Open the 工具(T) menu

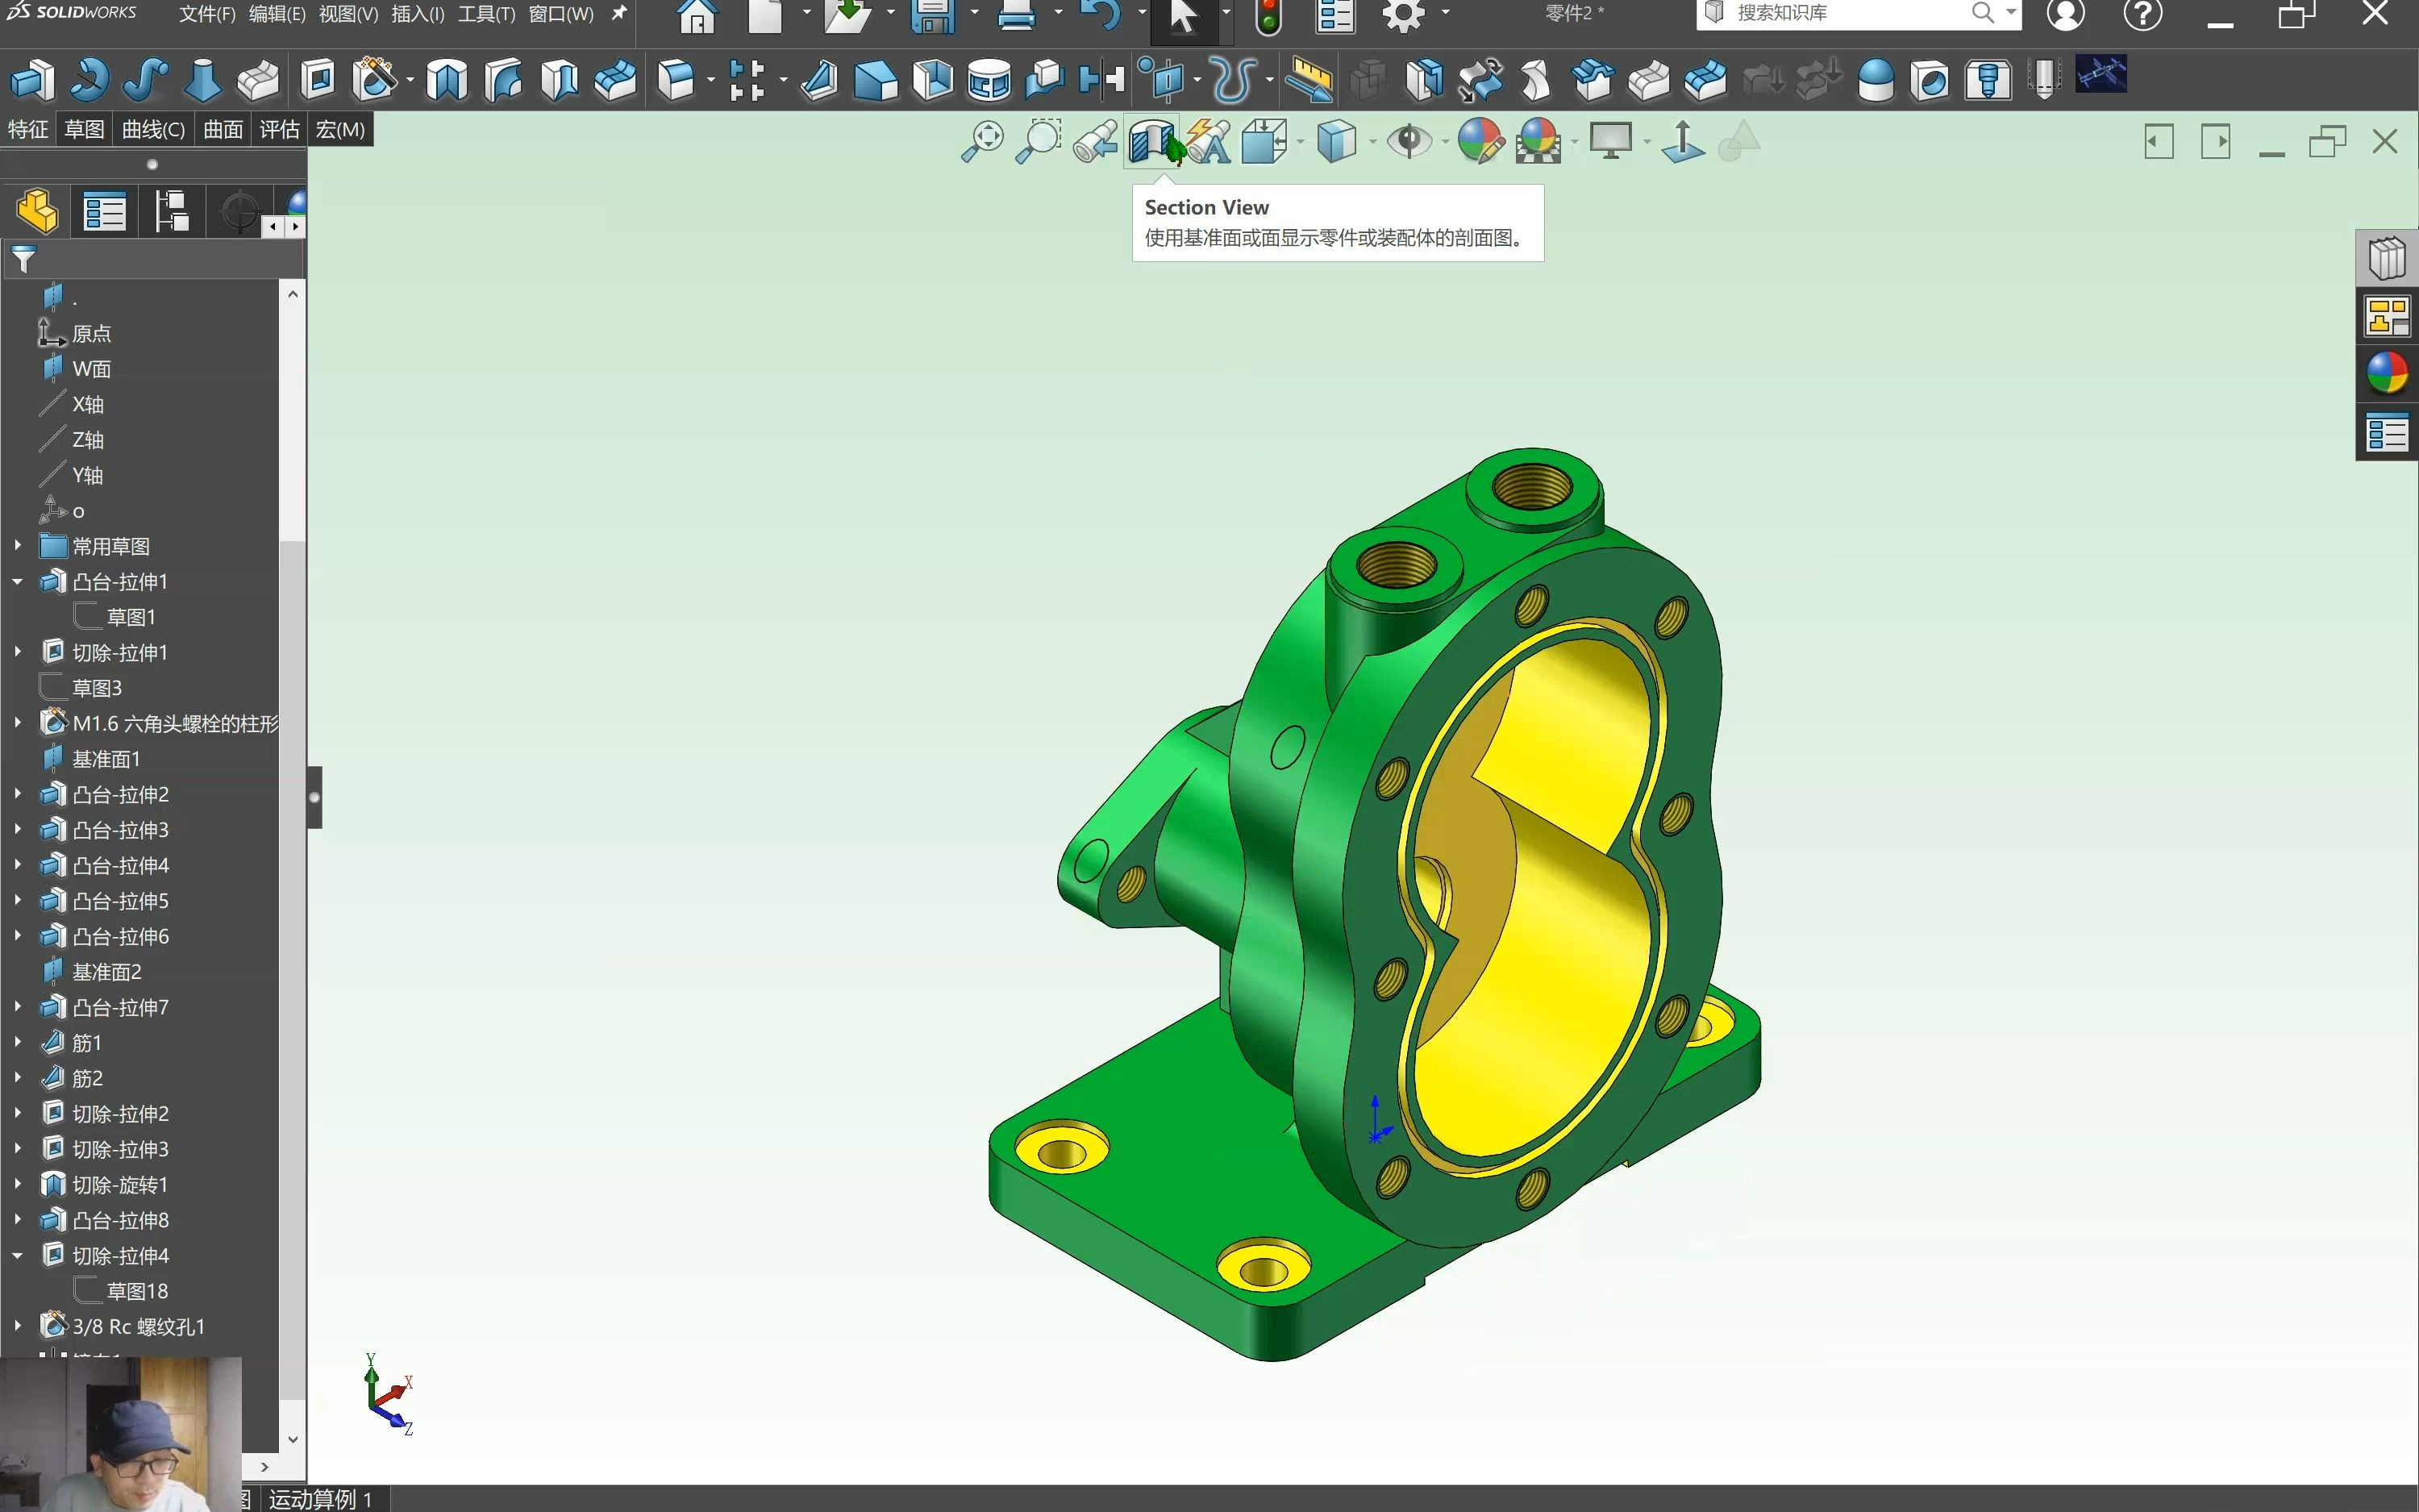(x=487, y=14)
